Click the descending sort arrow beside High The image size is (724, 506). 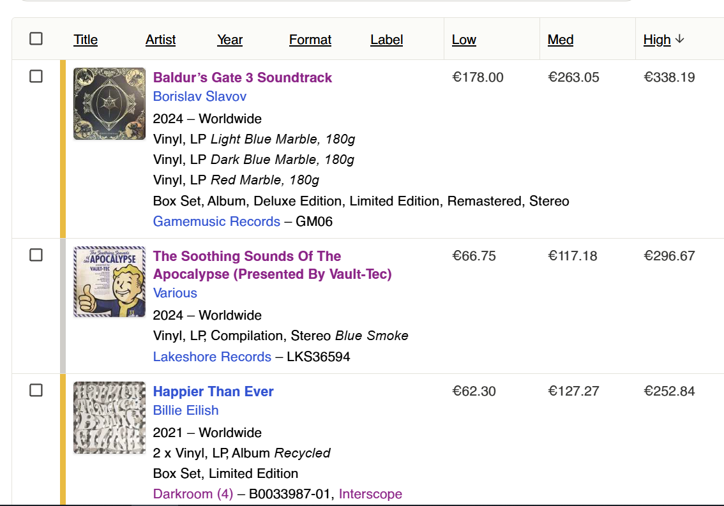(679, 40)
